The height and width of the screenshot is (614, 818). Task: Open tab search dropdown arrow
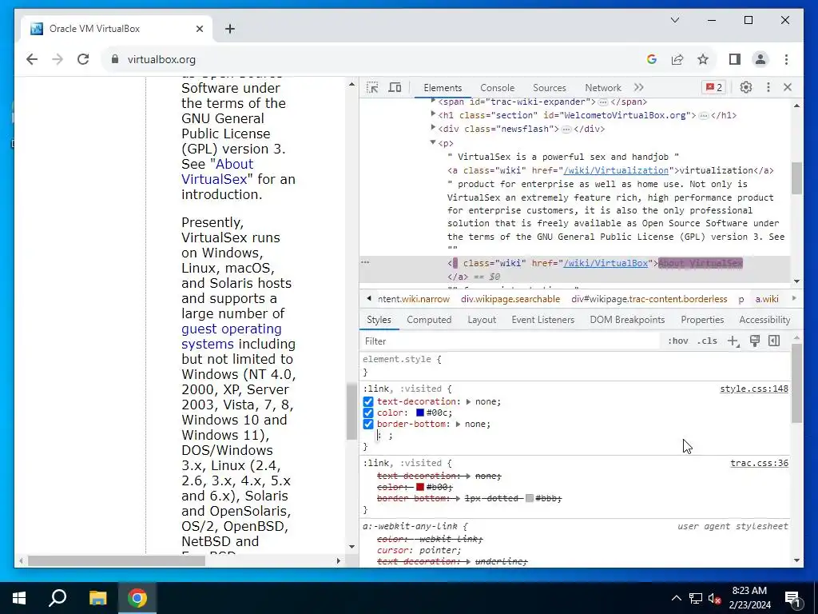[x=674, y=20]
